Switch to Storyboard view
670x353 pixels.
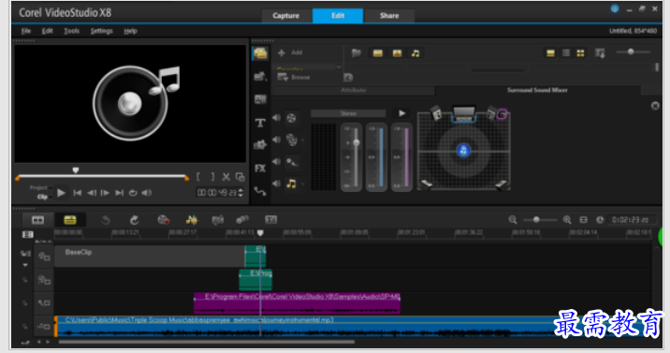tap(38, 220)
